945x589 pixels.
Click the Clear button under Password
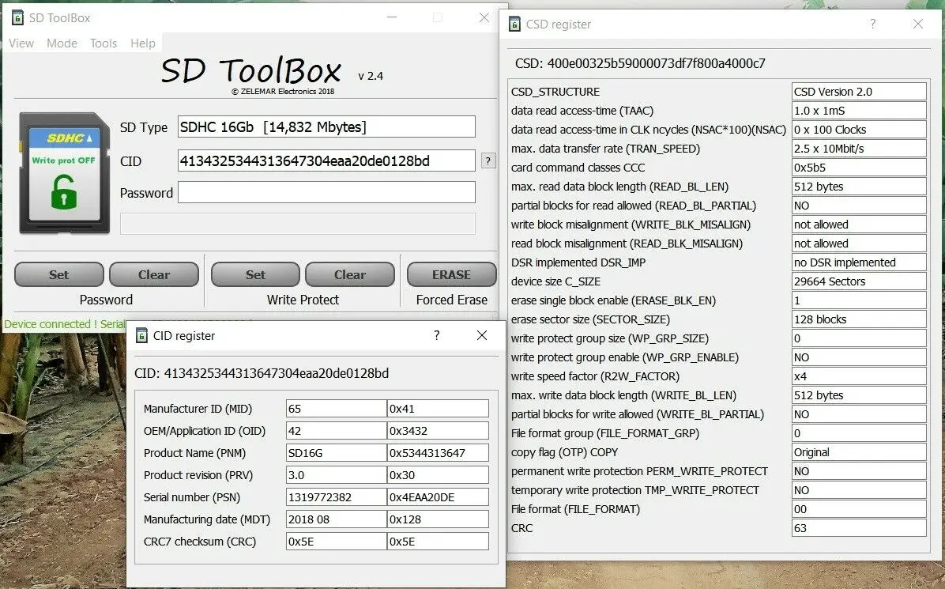[x=154, y=274]
